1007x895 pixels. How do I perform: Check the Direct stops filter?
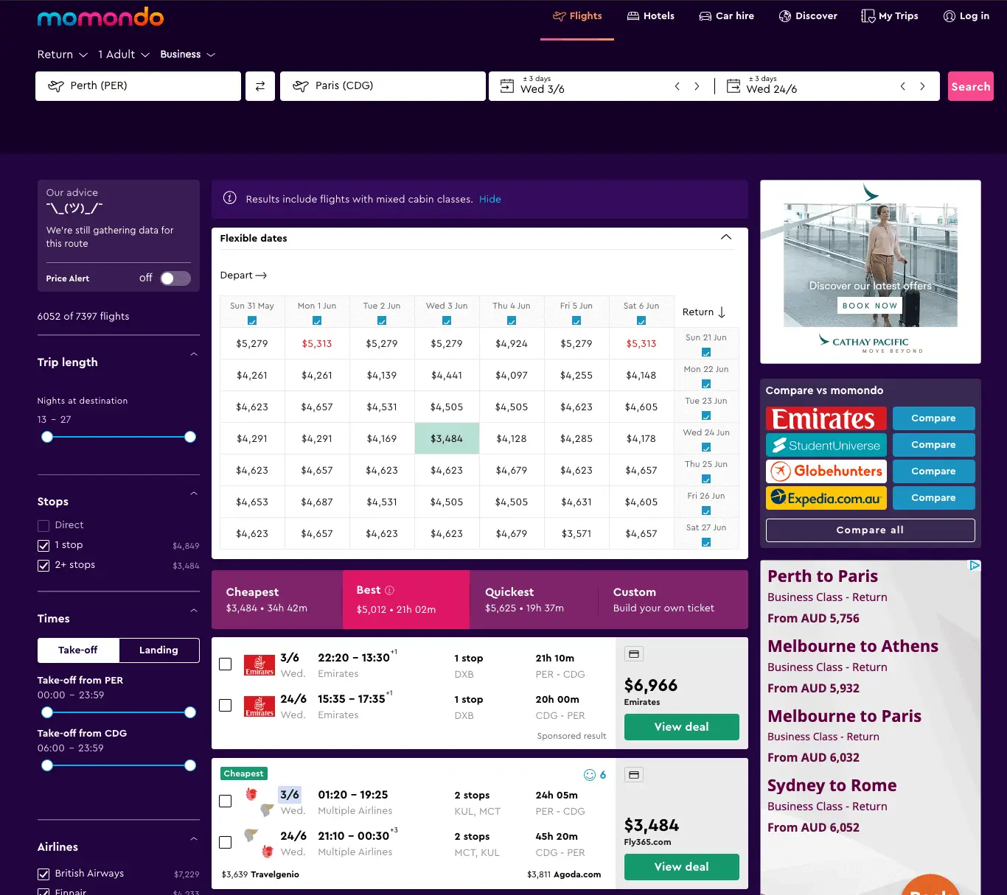pyautogui.click(x=43, y=524)
